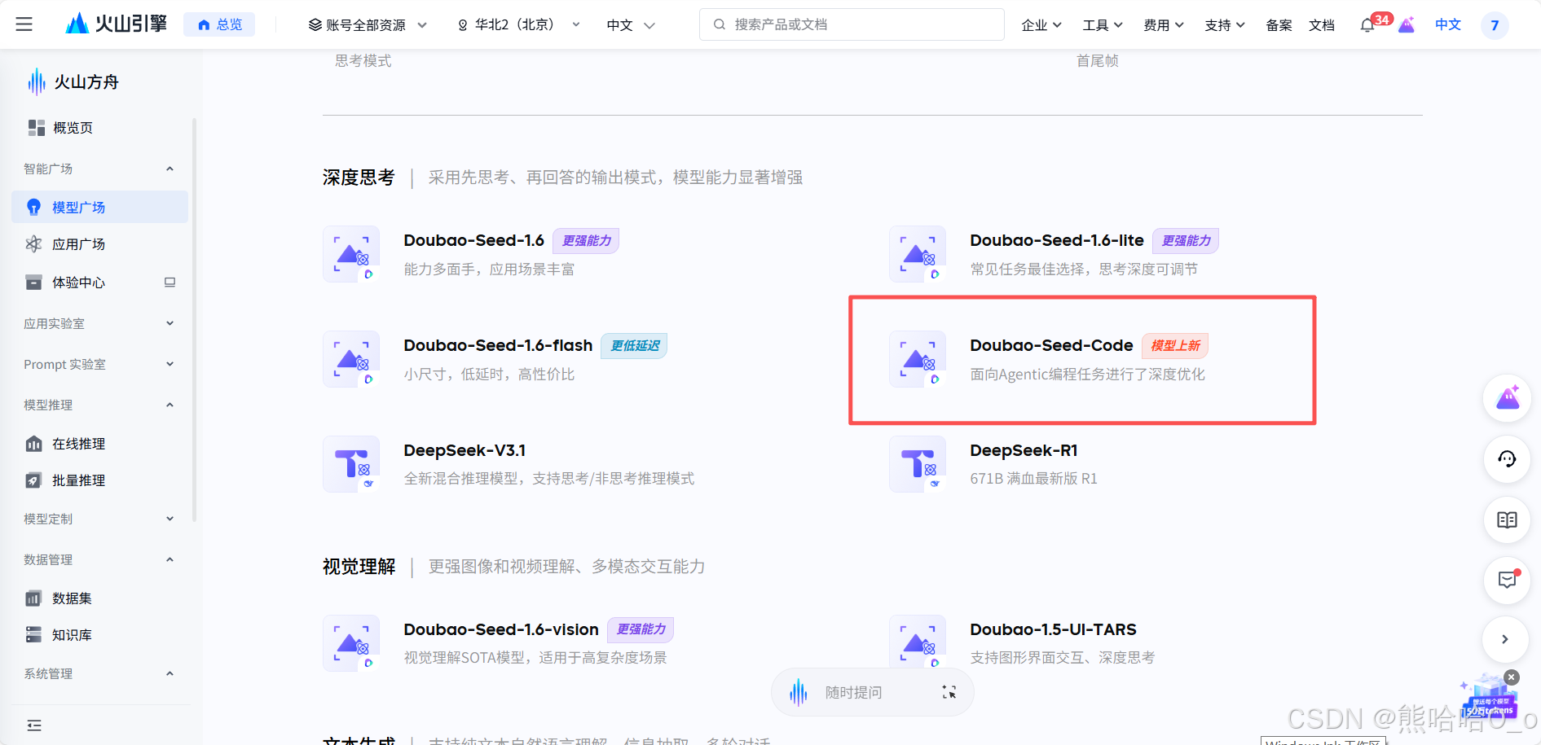Image resolution: width=1541 pixels, height=745 pixels.
Task: Open the Doubao-Seed-1.6-lite model title
Action: click(x=1056, y=240)
